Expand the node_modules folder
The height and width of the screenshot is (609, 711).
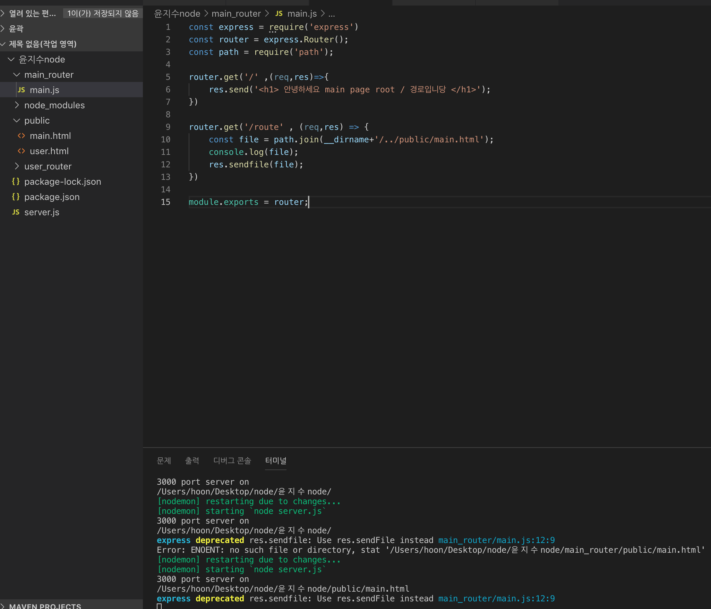17,105
